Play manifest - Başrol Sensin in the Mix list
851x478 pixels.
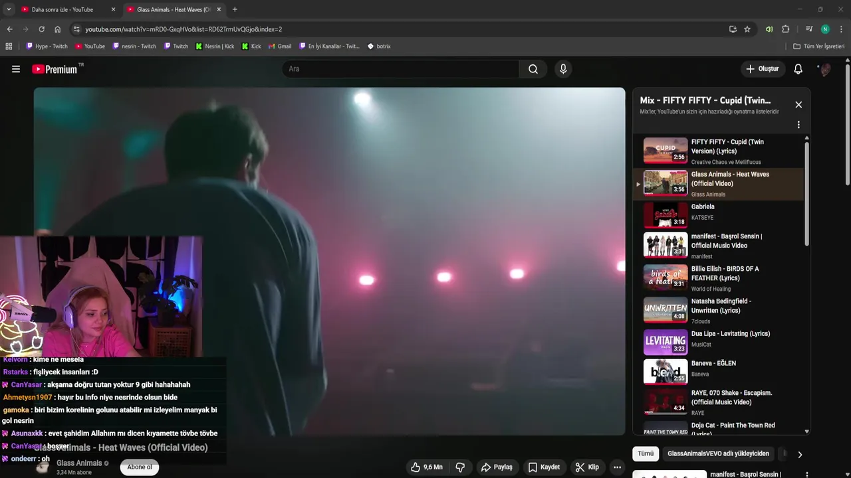click(718, 246)
